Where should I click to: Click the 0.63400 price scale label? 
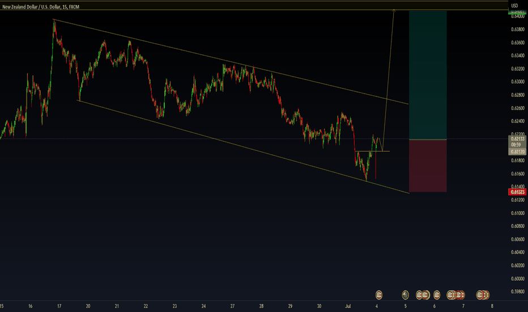coord(518,56)
